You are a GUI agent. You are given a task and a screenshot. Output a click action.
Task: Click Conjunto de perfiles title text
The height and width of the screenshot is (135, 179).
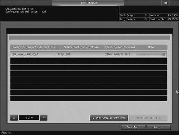click(19, 9)
